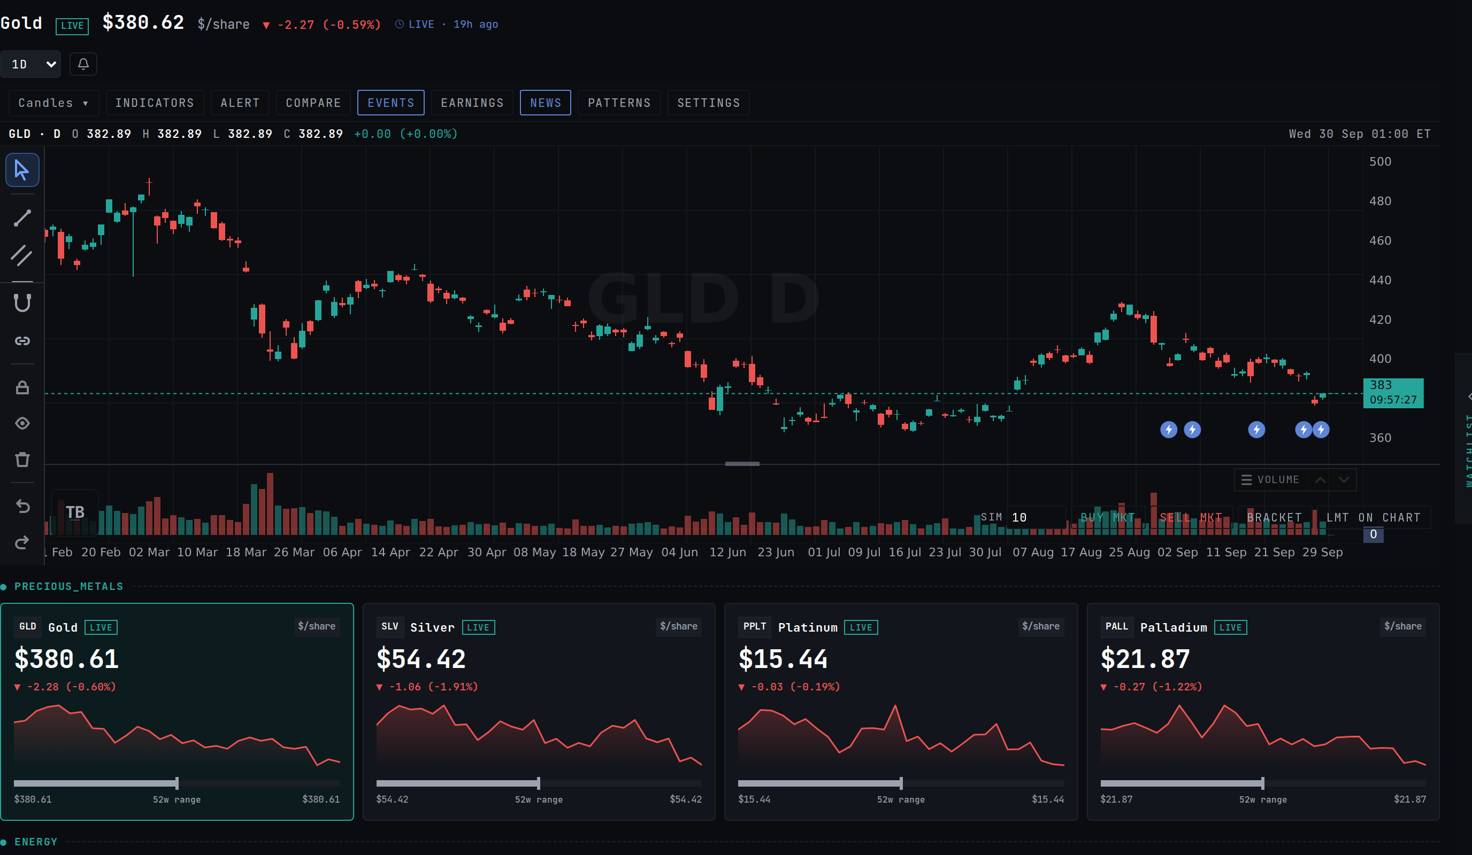Click the trash delete drawings icon
Image resolution: width=1472 pixels, height=855 pixels.
pyautogui.click(x=22, y=460)
